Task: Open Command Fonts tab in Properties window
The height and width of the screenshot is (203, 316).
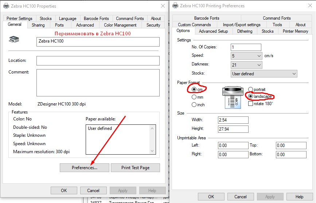Action: tap(130, 19)
